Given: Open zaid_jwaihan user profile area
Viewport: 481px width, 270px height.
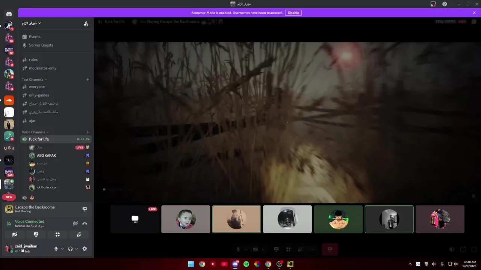Looking at the screenshot, I should 26,249.
